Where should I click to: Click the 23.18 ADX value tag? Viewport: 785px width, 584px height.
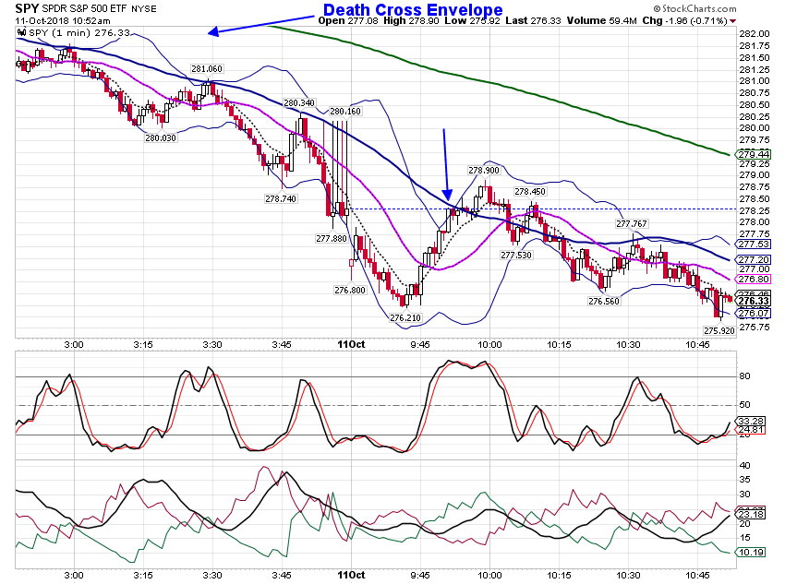tap(750, 514)
